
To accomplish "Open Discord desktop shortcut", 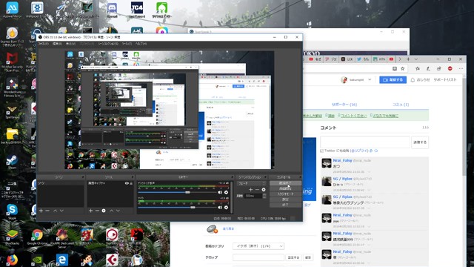I will click(112, 10).
